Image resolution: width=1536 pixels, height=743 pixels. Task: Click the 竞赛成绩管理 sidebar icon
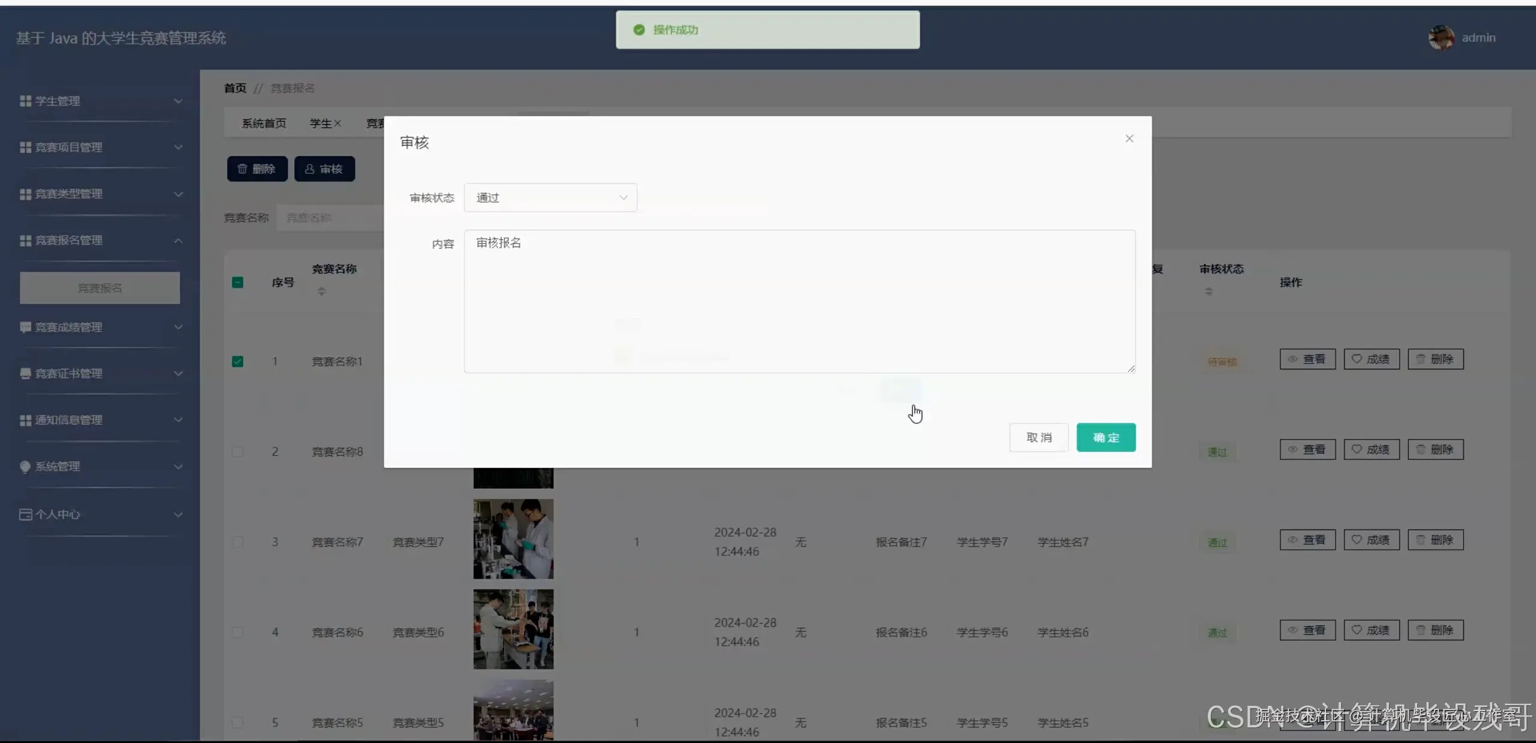point(25,327)
